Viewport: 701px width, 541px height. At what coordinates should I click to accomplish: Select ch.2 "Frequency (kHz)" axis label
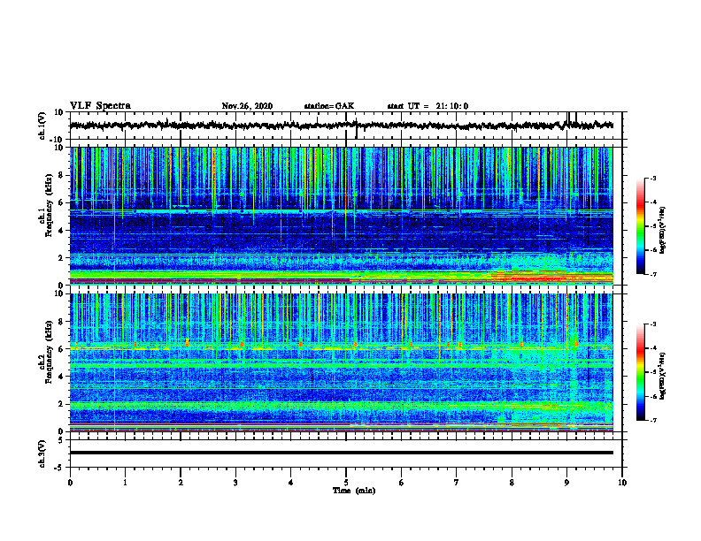[49, 352]
